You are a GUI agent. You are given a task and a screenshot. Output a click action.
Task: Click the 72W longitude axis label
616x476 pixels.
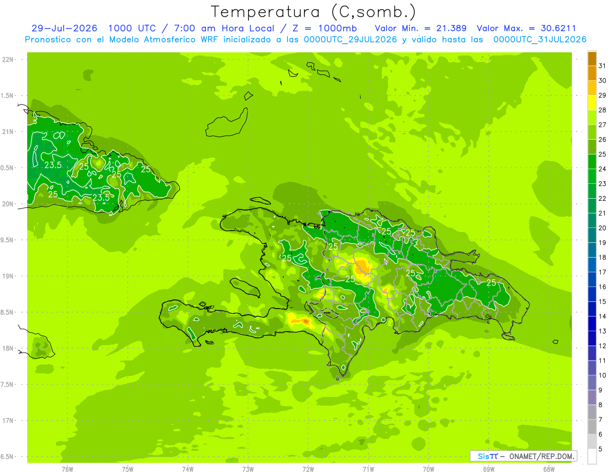(309, 469)
